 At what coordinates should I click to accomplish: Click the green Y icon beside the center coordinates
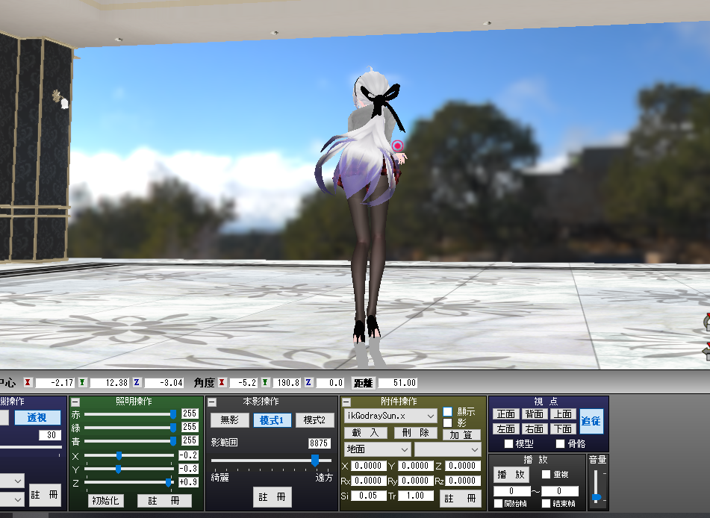[x=82, y=383]
